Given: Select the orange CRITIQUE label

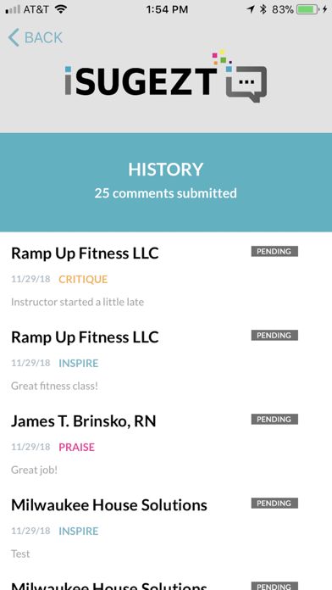Looking at the screenshot, I should (x=83, y=279).
